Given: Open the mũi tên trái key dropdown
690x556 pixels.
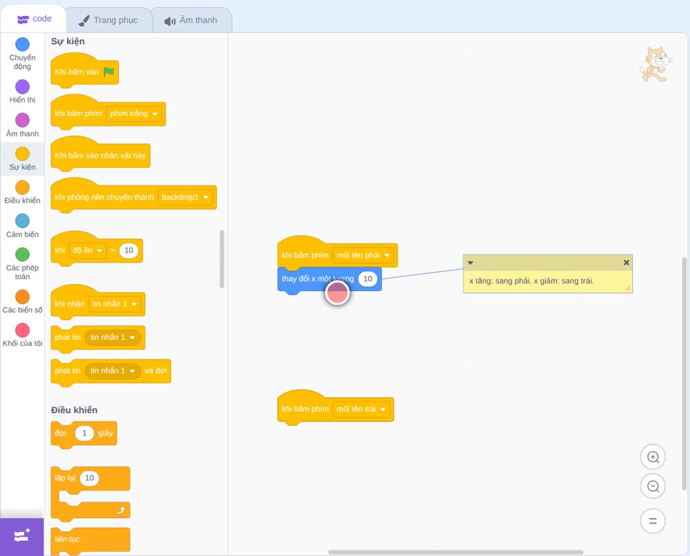Looking at the screenshot, I should [362, 409].
